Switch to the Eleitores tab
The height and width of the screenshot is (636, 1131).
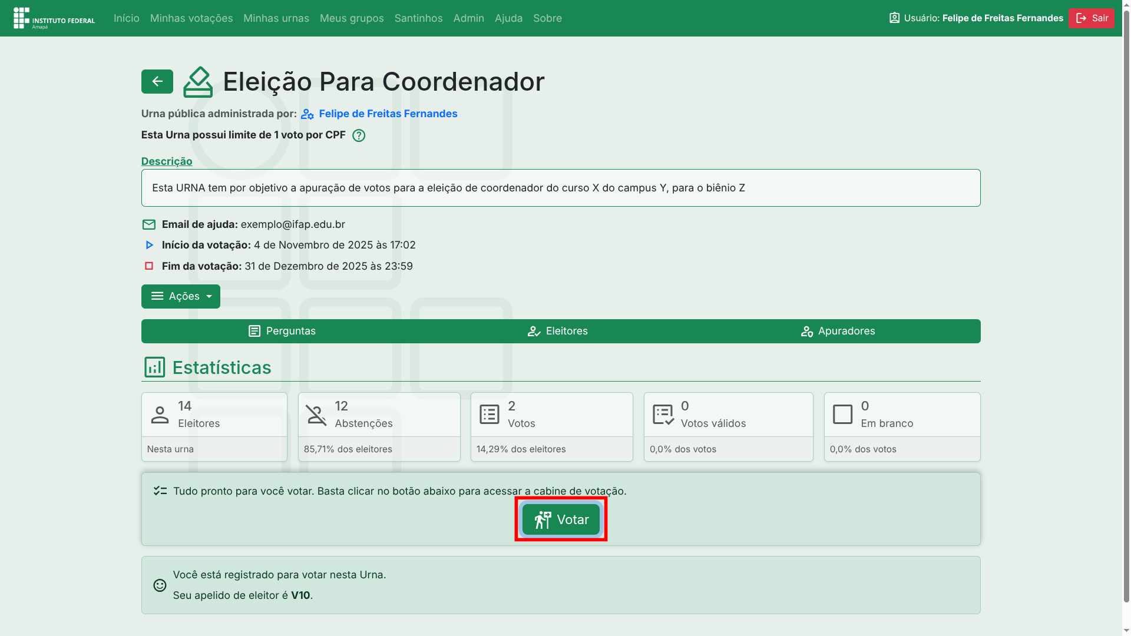click(557, 331)
